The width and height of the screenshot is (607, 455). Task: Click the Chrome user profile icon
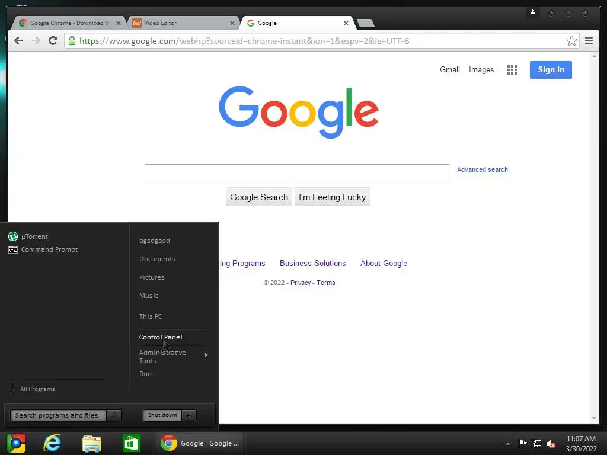[x=533, y=12]
